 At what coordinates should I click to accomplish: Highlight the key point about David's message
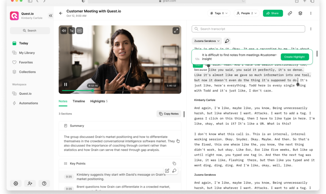pyautogui.click(x=174, y=171)
